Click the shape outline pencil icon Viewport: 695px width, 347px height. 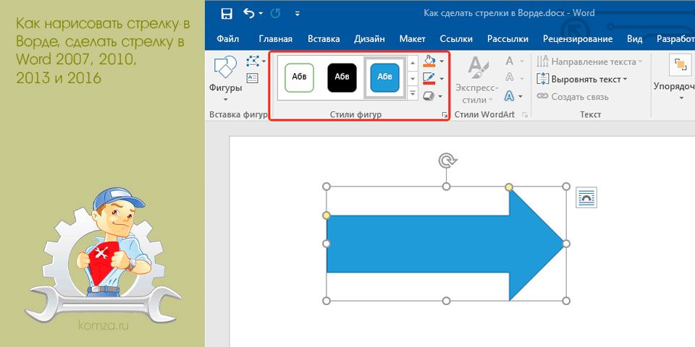pyautogui.click(x=429, y=78)
